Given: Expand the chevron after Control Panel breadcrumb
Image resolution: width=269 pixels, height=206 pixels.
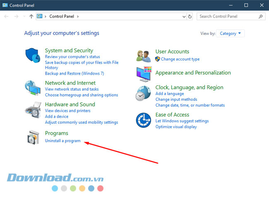Looking at the screenshot, I should 77,17.
